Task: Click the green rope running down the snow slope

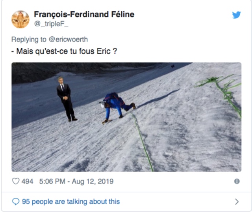Action: coord(142,142)
